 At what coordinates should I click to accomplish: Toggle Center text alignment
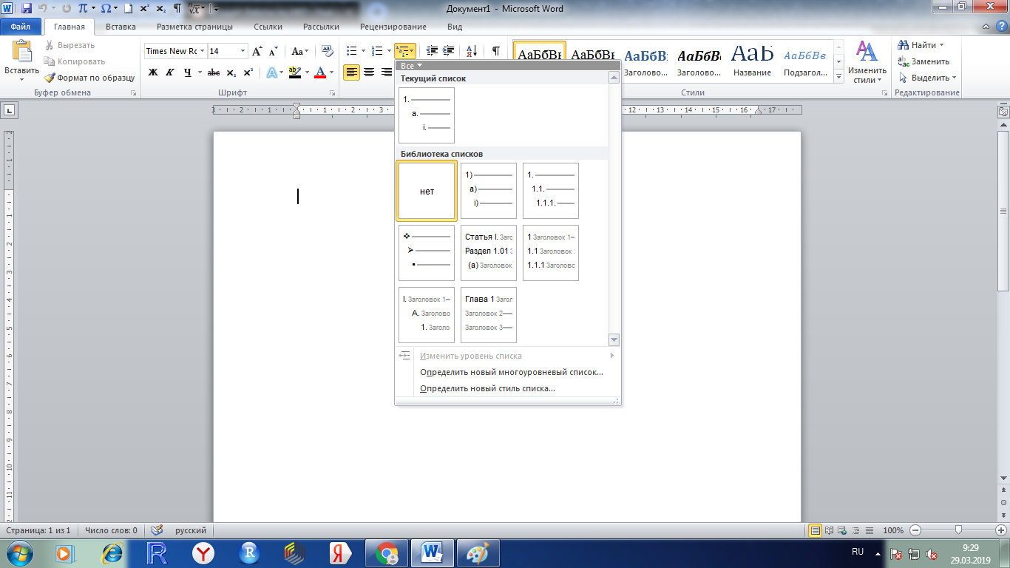369,72
